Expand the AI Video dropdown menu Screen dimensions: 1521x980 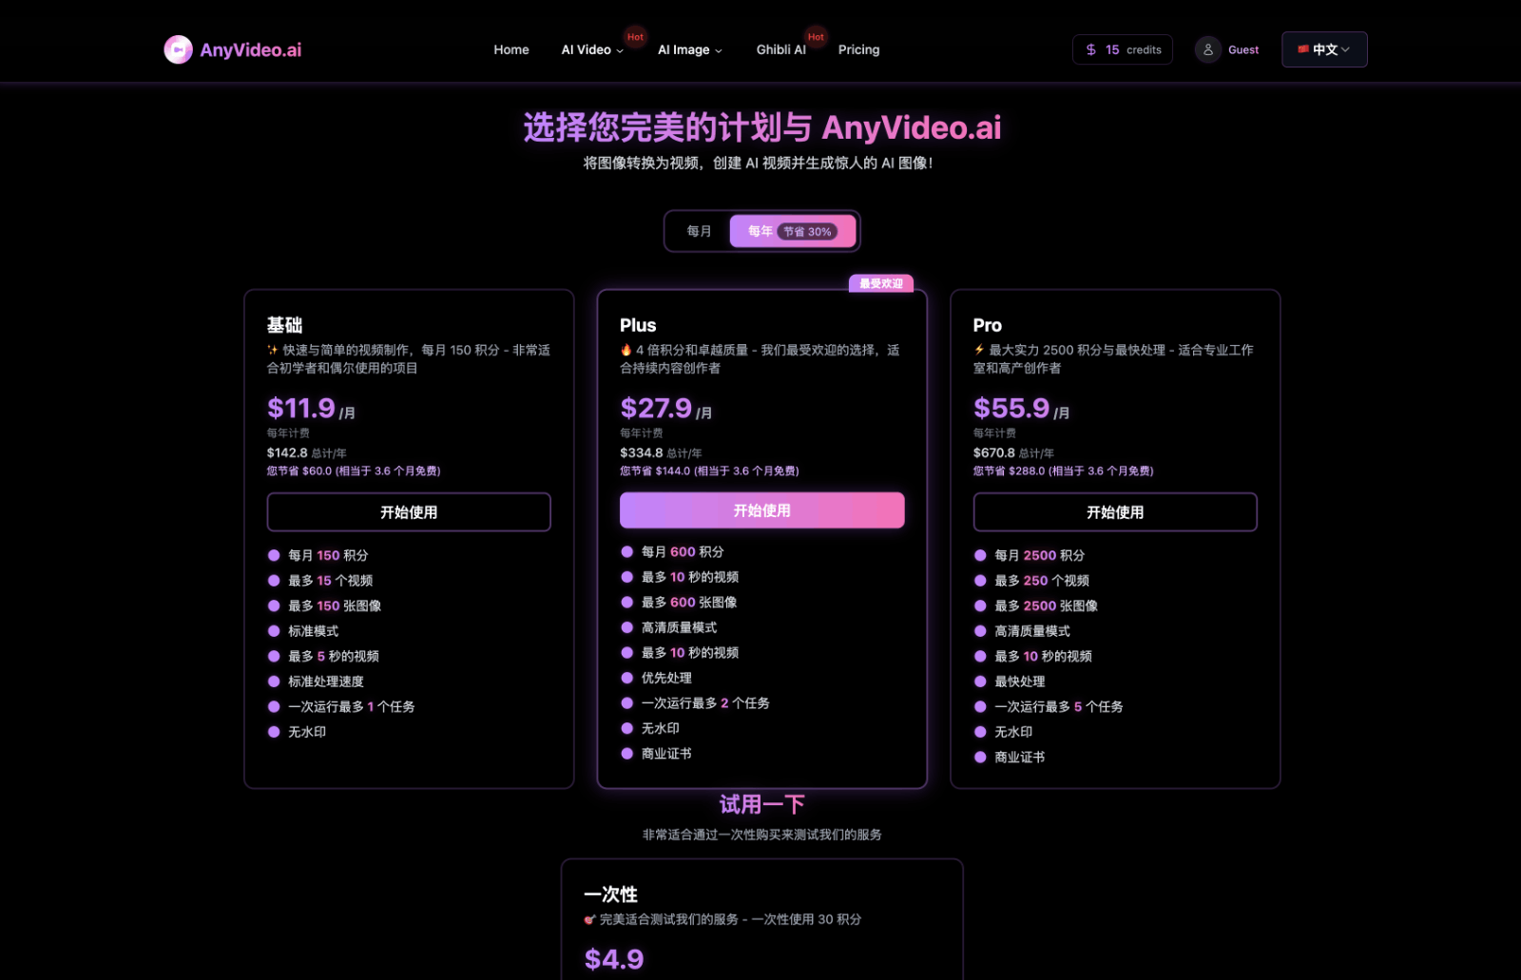592,49
